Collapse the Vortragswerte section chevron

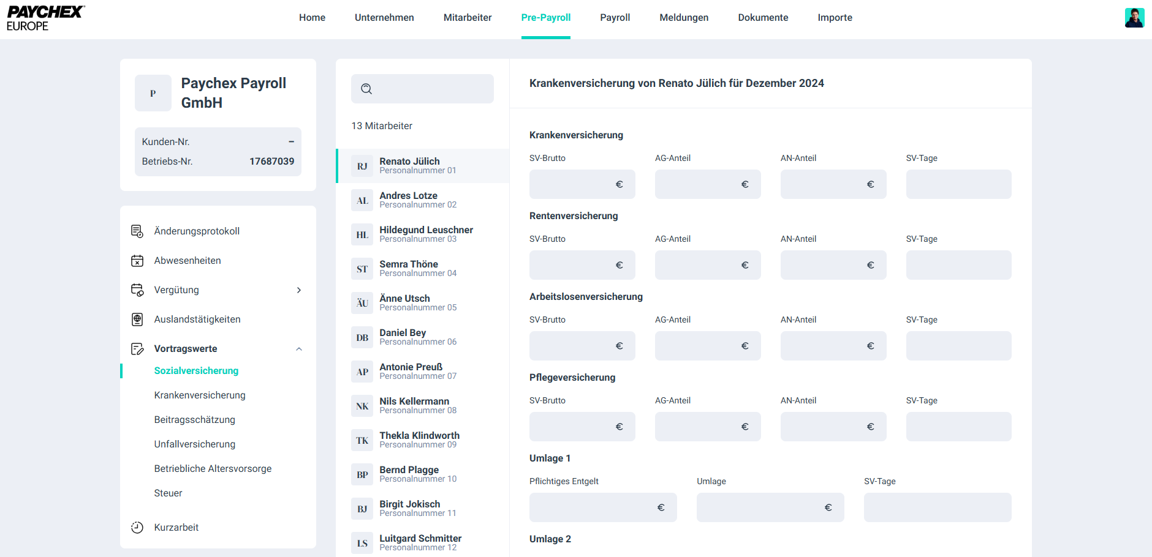(x=299, y=349)
